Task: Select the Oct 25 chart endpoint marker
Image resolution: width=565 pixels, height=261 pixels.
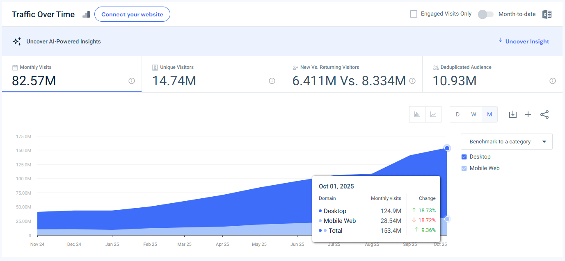Action: (x=447, y=148)
